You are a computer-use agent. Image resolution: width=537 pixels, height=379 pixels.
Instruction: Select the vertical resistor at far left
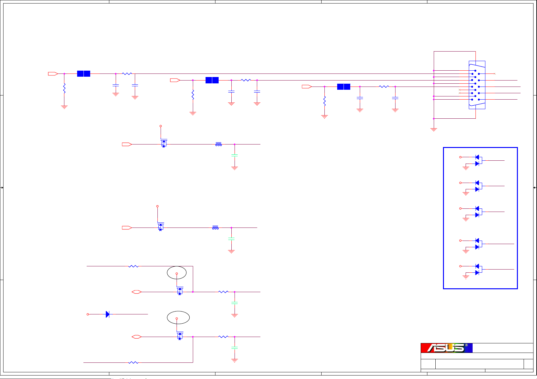64,88
